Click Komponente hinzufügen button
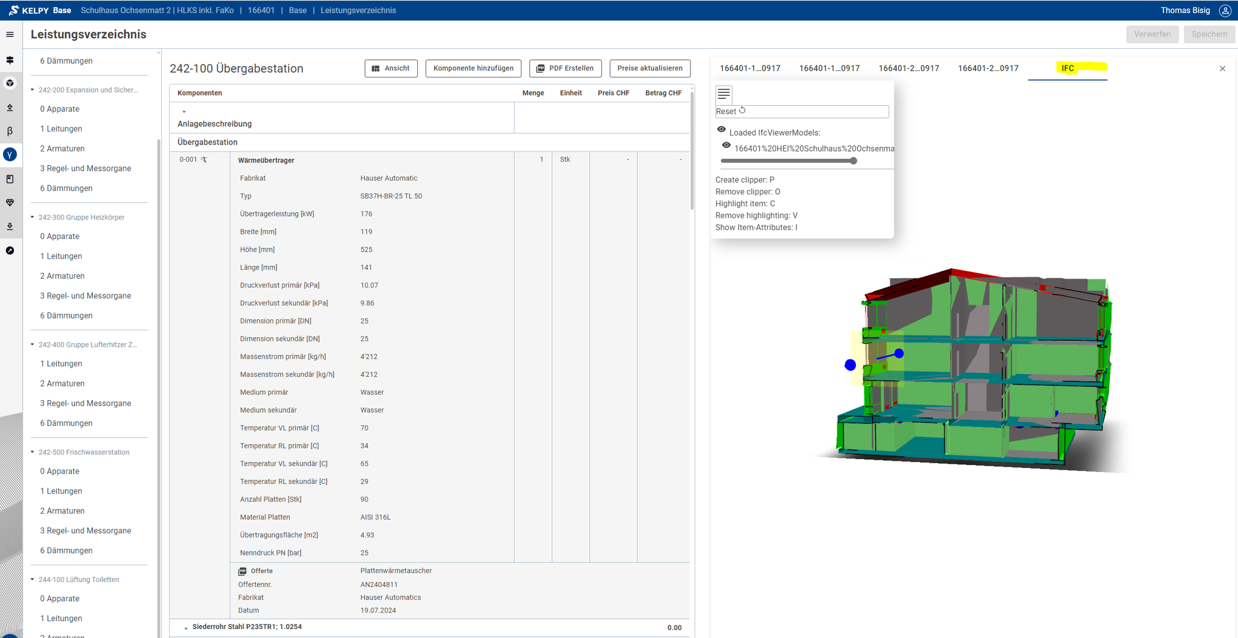This screenshot has height=638, width=1238. (473, 68)
